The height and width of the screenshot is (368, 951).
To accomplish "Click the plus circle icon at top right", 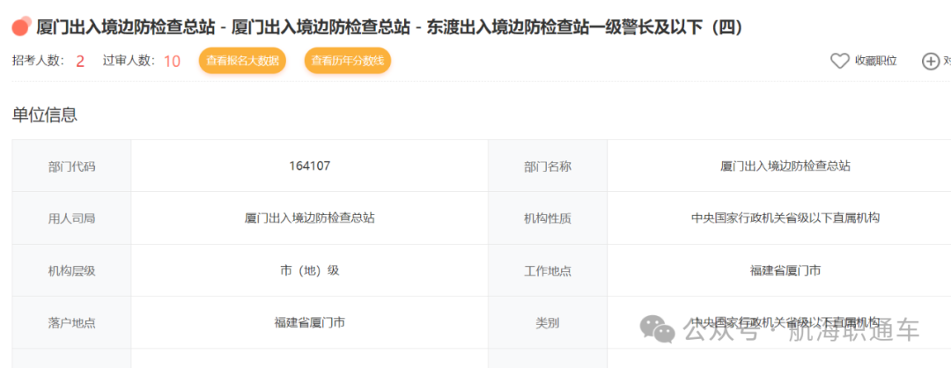I will click(931, 62).
